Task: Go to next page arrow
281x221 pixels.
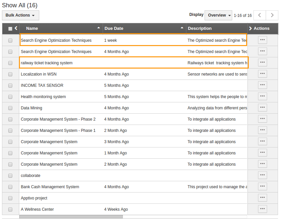Action: (x=272, y=15)
